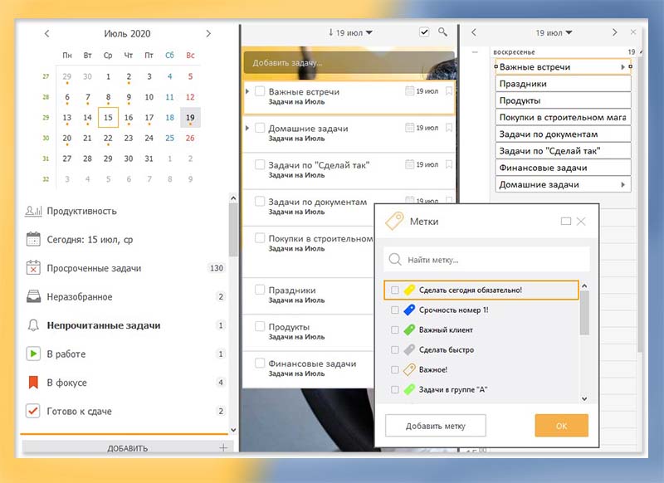Select Финансовые задачи in day panel
The height and width of the screenshot is (483, 664).
tap(563, 168)
